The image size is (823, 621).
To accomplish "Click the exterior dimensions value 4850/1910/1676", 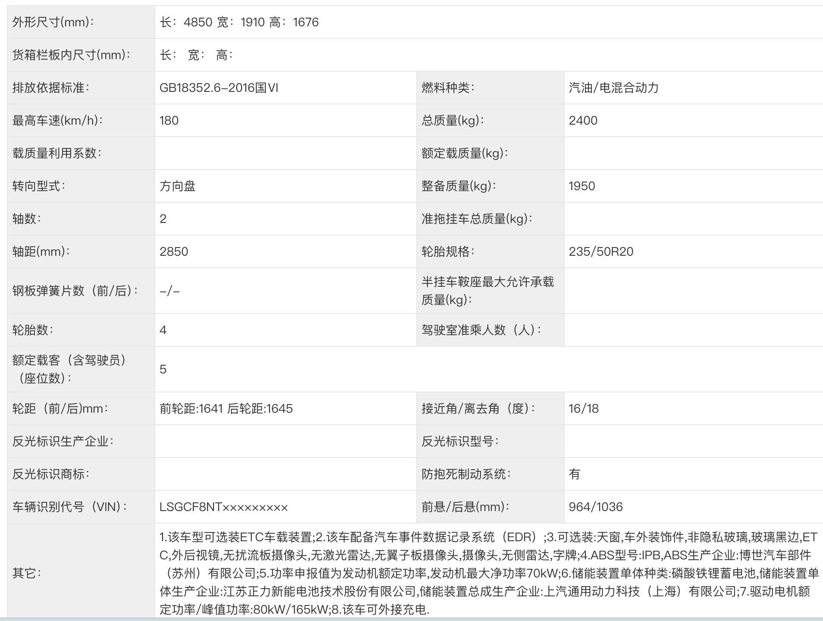I will click(x=239, y=22).
